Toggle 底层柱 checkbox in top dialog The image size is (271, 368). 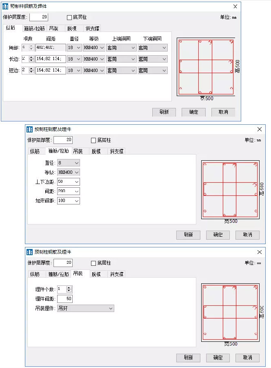point(69,18)
